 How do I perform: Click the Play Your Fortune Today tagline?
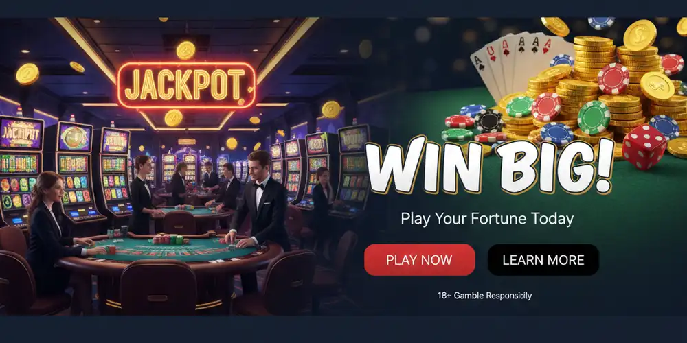click(x=487, y=218)
